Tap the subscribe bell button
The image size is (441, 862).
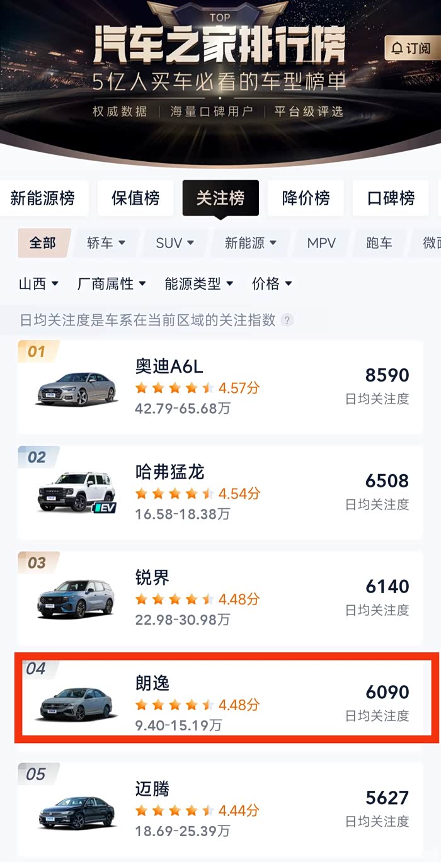coord(412,48)
